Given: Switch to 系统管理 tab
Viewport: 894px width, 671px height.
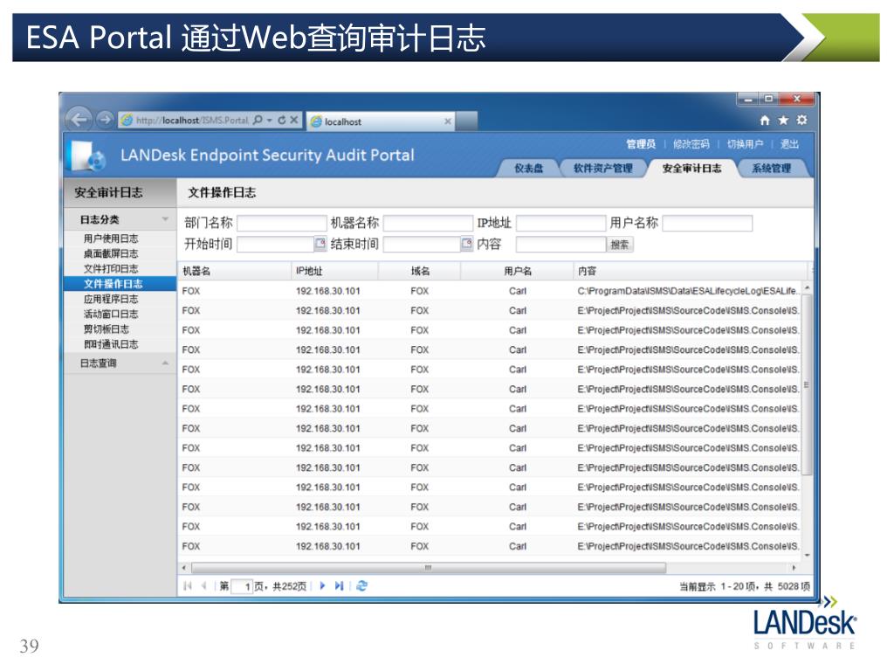Looking at the screenshot, I should [x=771, y=169].
